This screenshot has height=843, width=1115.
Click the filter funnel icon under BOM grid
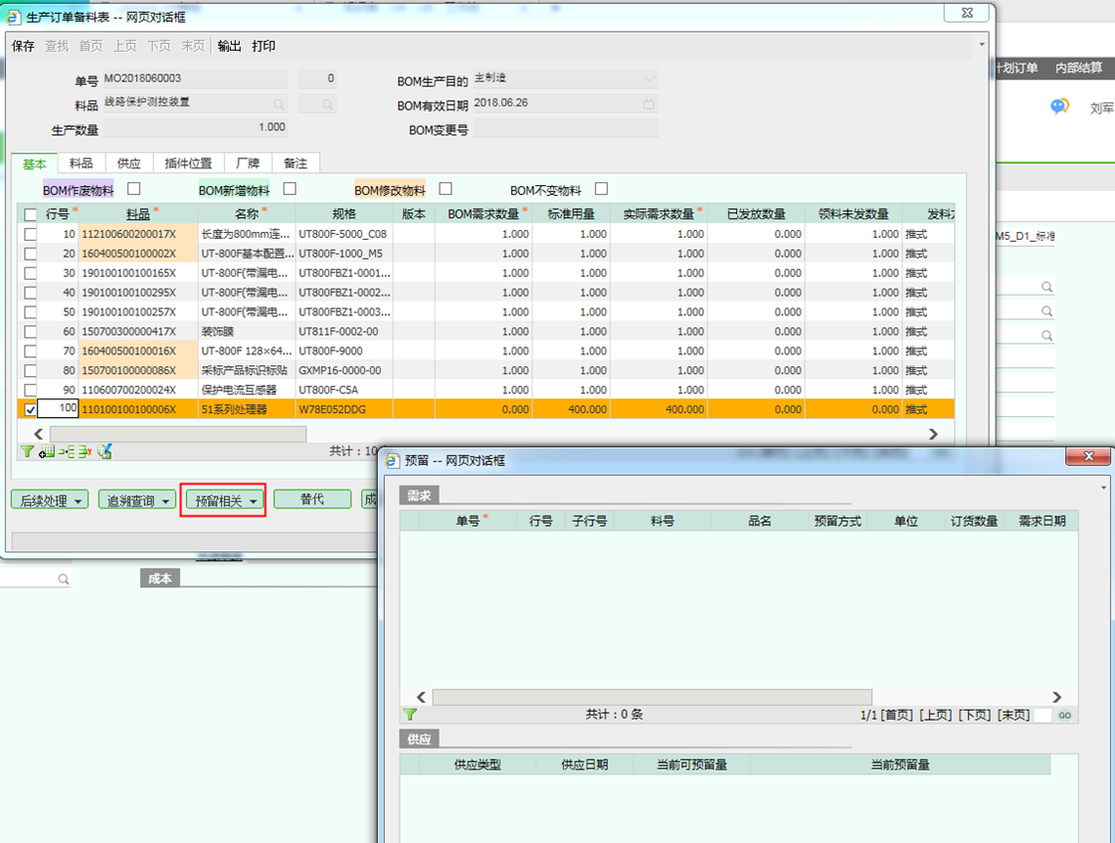[x=28, y=451]
